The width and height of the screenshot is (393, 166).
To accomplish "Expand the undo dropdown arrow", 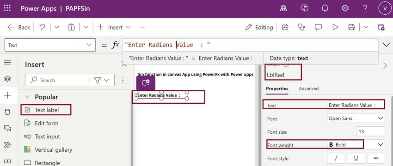I will pos(57,27).
